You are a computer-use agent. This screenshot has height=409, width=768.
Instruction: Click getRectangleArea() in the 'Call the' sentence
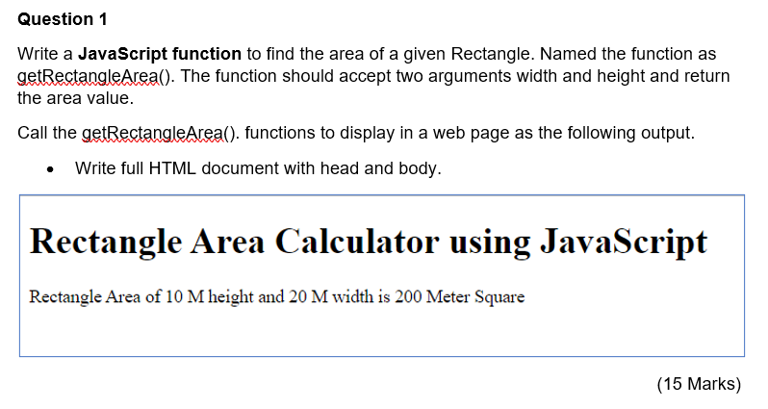tap(158, 133)
